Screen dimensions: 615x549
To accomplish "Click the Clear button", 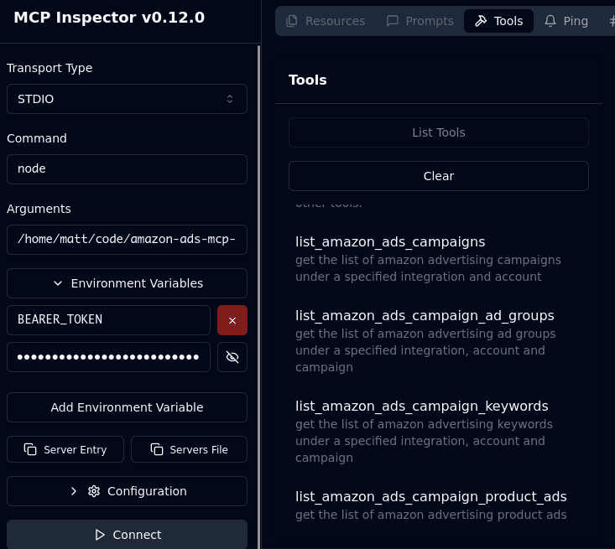I will tap(439, 176).
